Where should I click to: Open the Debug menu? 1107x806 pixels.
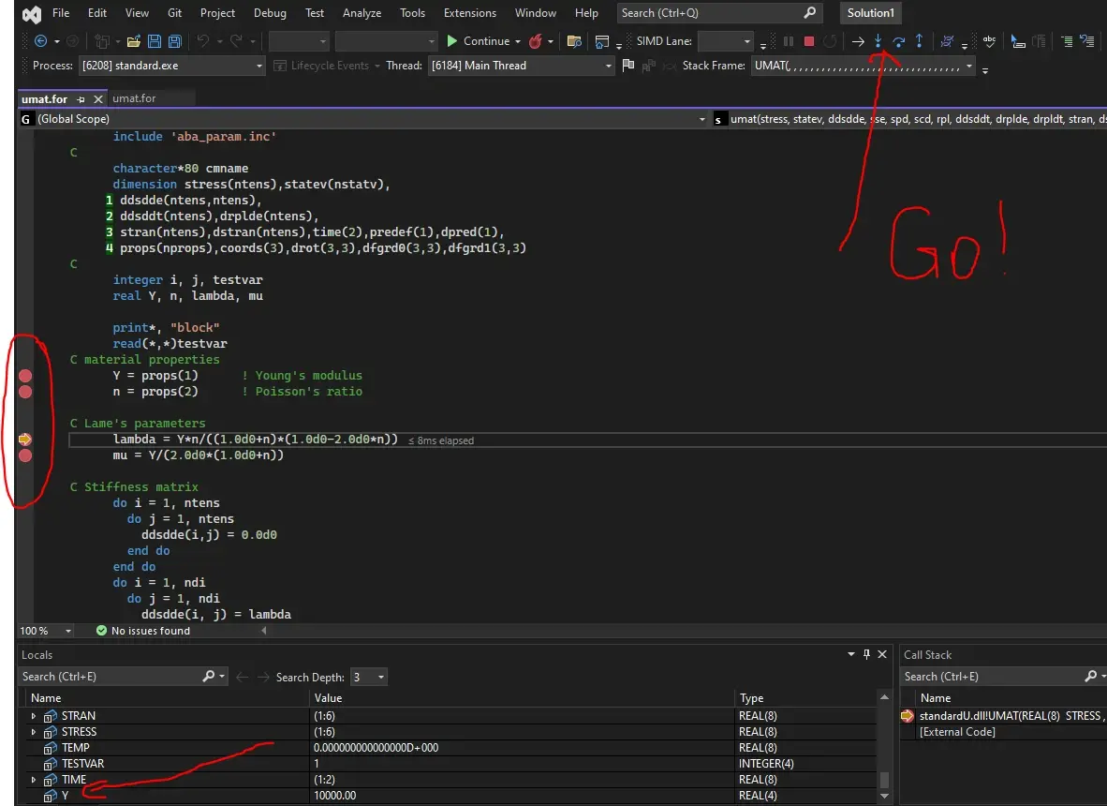pyautogui.click(x=270, y=13)
